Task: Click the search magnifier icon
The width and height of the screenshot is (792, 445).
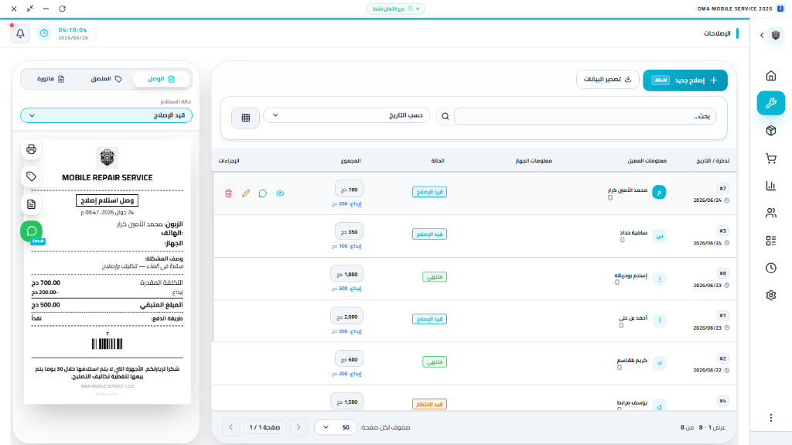Action: (445, 116)
